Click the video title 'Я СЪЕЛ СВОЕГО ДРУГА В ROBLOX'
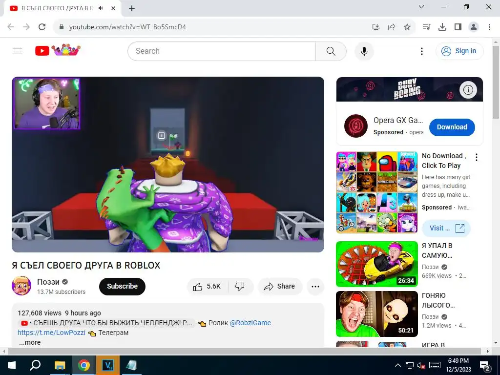This screenshot has height=375, width=500. pos(86,266)
